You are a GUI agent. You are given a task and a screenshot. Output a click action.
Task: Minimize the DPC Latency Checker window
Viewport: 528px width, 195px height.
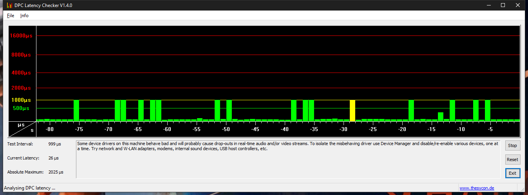(x=488, y=5)
